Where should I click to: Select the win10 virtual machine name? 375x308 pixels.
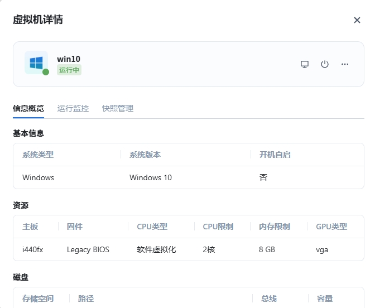(x=69, y=59)
